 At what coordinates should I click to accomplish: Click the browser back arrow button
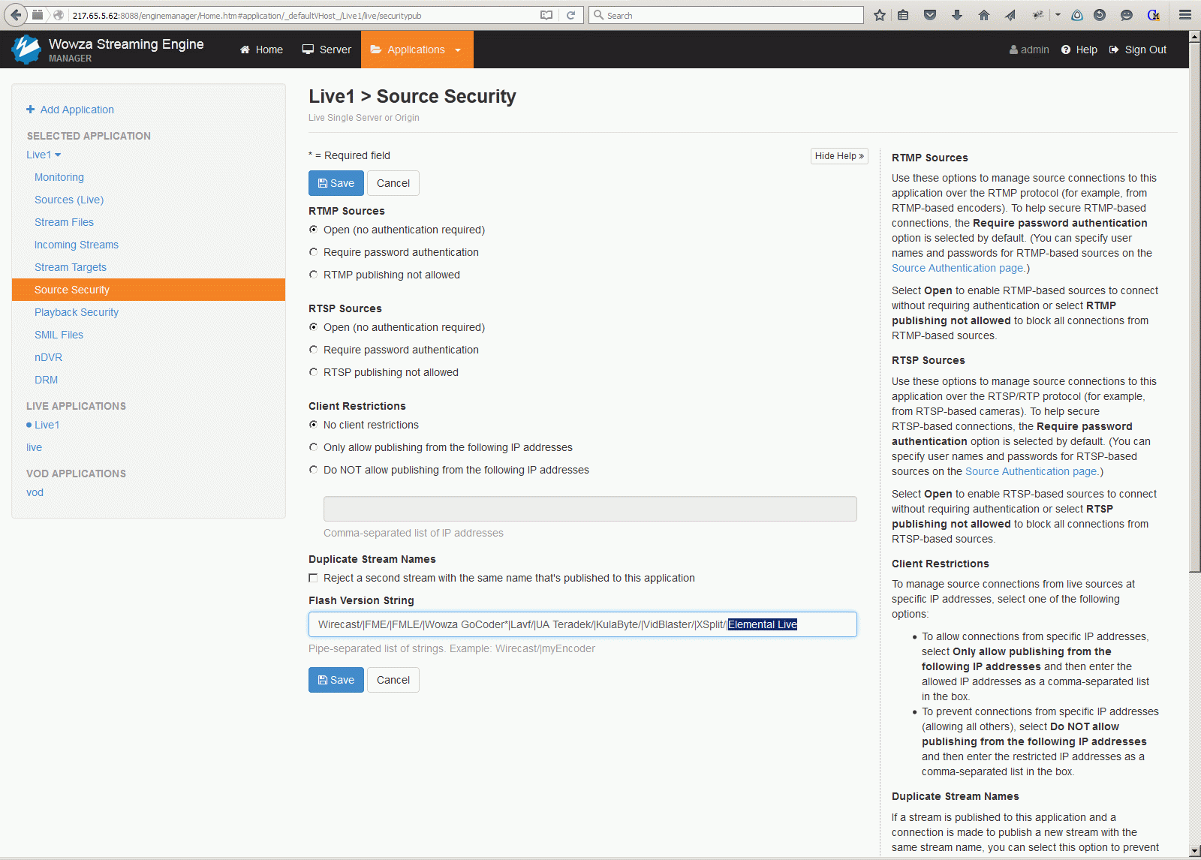(15, 15)
